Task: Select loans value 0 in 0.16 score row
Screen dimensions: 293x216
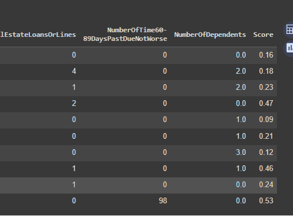Action: coord(74,55)
